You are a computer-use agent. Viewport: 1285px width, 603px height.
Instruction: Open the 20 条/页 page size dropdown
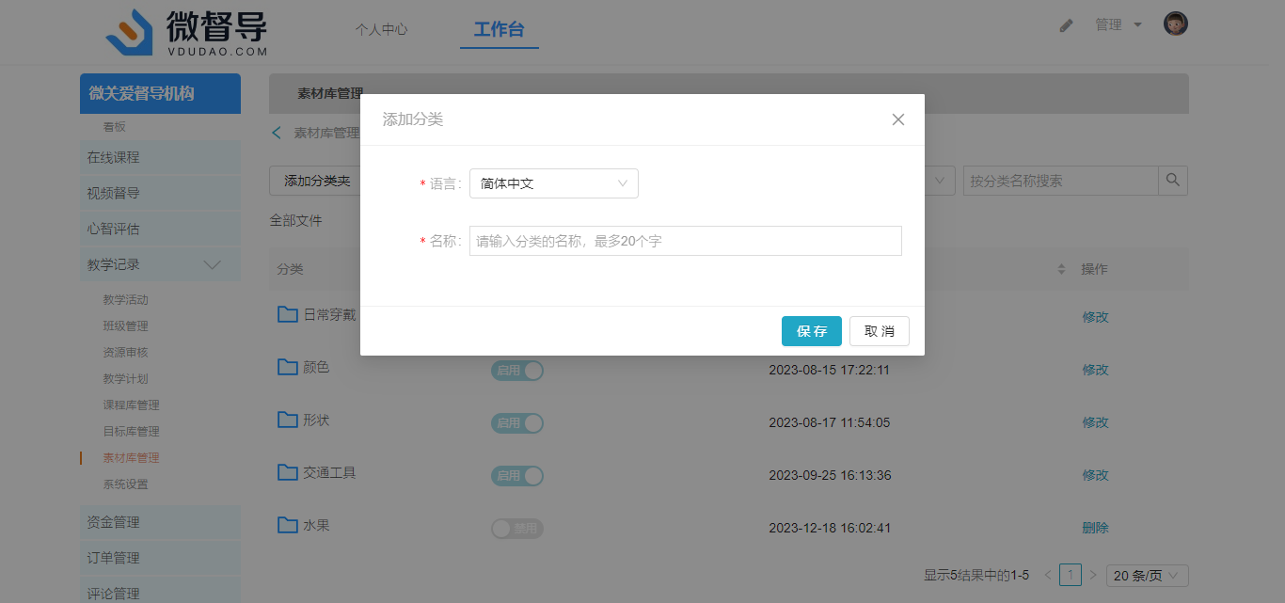click(x=1148, y=575)
